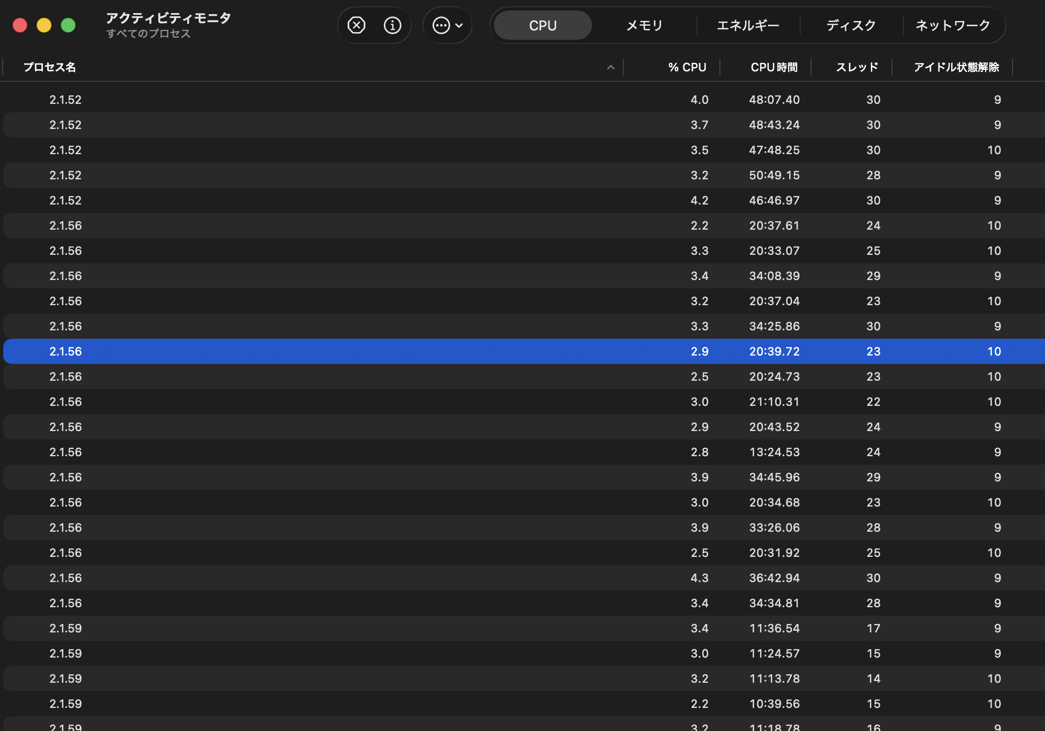Click the yellow minimize window button

pos(44,25)
